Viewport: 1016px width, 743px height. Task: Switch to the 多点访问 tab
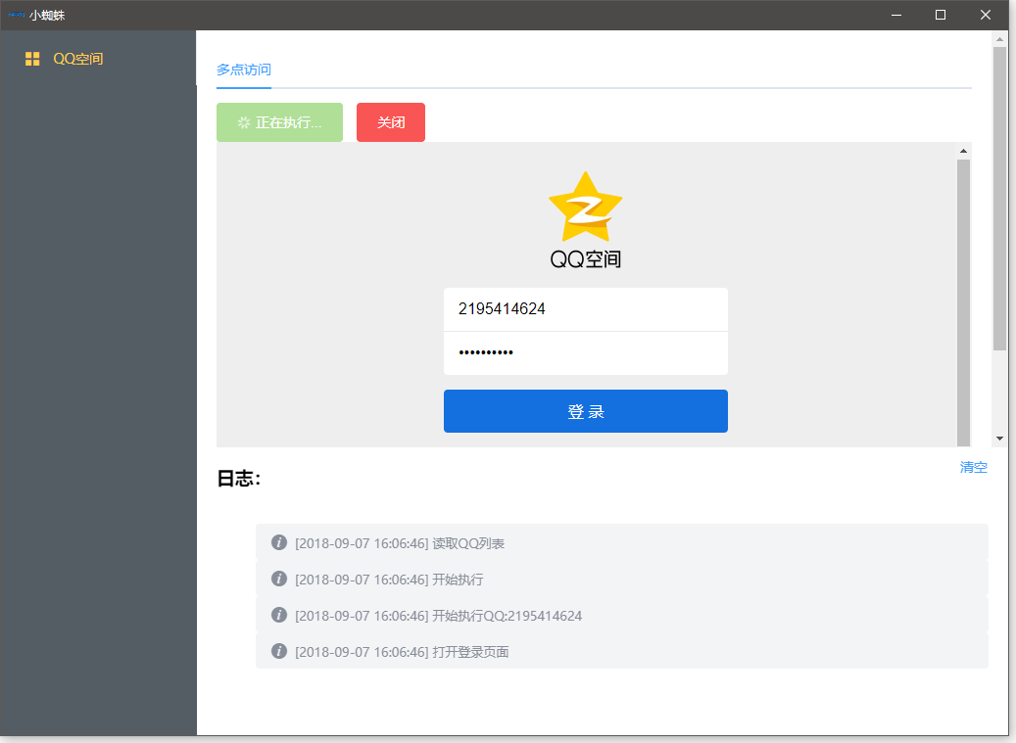pyautogui.click(x=244, y=70)
